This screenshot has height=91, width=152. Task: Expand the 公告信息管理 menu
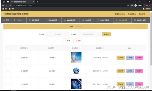[x=122, y=20]
